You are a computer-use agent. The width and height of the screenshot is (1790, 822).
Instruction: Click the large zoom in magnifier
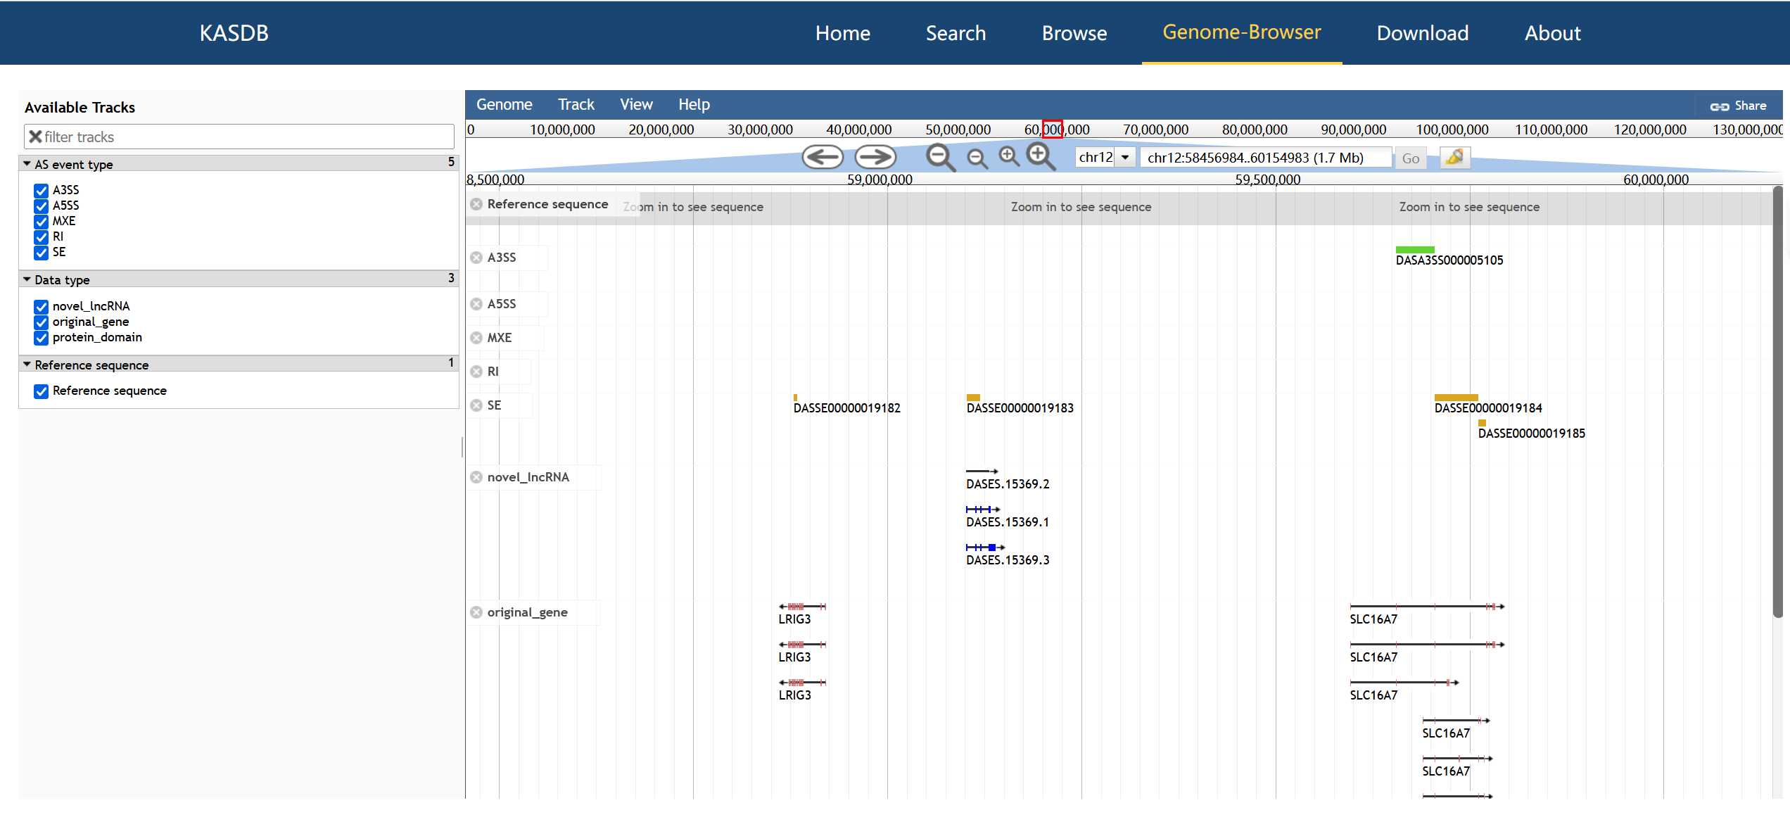[1041, 156]
